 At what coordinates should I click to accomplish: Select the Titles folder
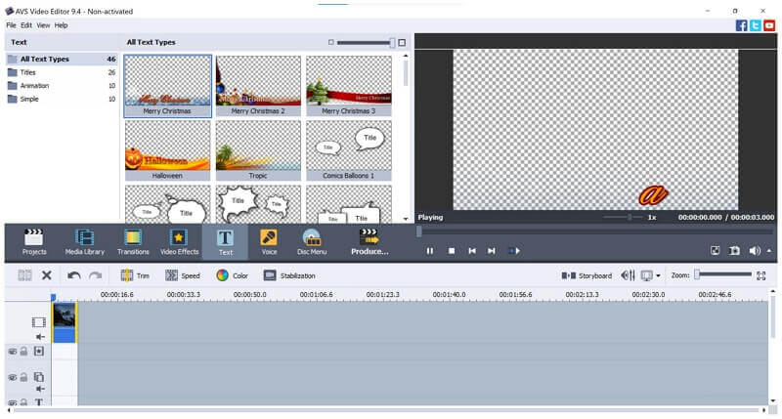[x=62, y=72]
